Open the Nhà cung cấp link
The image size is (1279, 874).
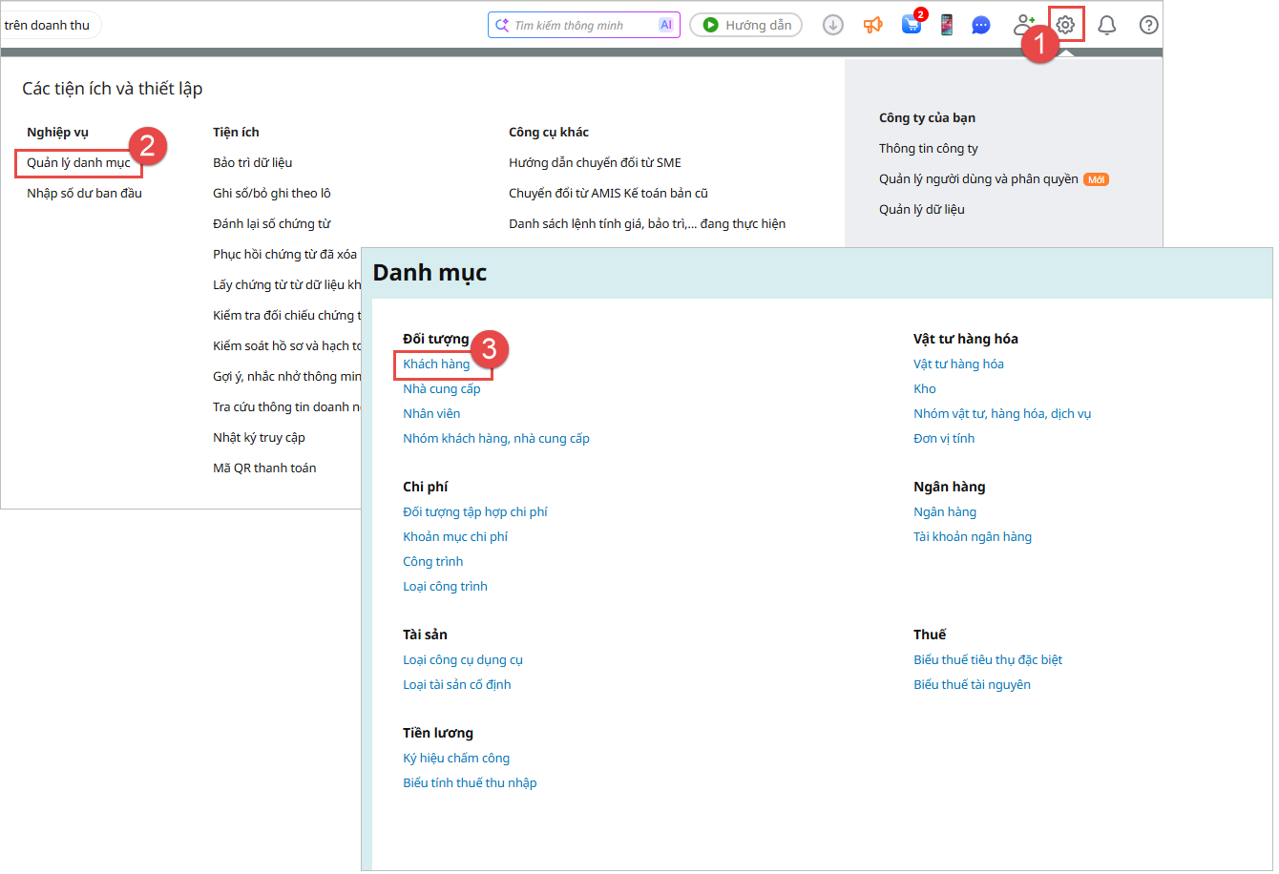pyautogui.click(x=442, y=389)
